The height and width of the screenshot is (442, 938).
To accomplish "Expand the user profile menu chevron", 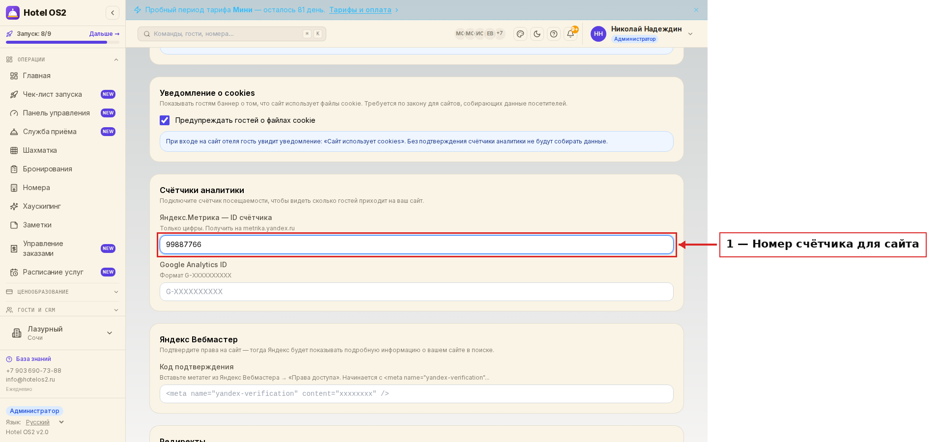I will point(690,34).
